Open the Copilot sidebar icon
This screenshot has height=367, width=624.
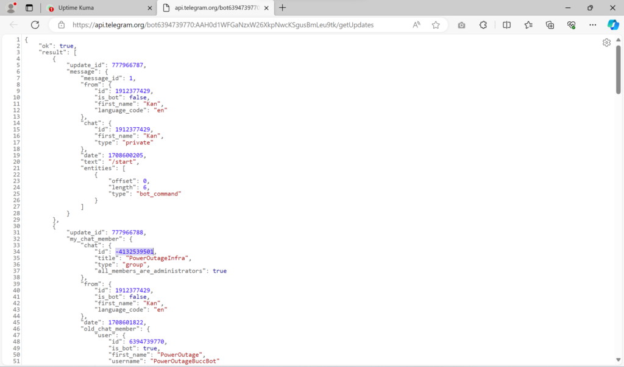612,25
